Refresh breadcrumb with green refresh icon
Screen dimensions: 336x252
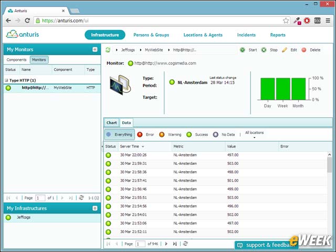[108, 50]
